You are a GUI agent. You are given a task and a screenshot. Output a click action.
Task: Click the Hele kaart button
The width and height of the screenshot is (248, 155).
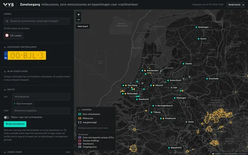click(x=83, y=26)
